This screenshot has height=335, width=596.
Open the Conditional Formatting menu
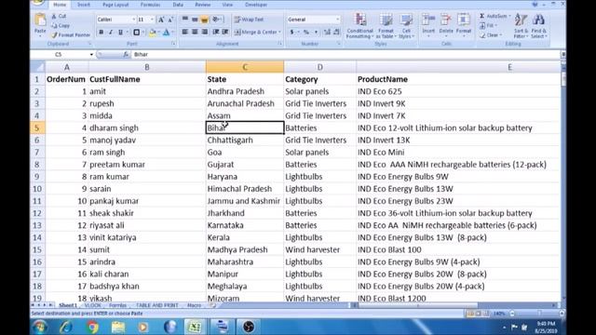[359, 26]
